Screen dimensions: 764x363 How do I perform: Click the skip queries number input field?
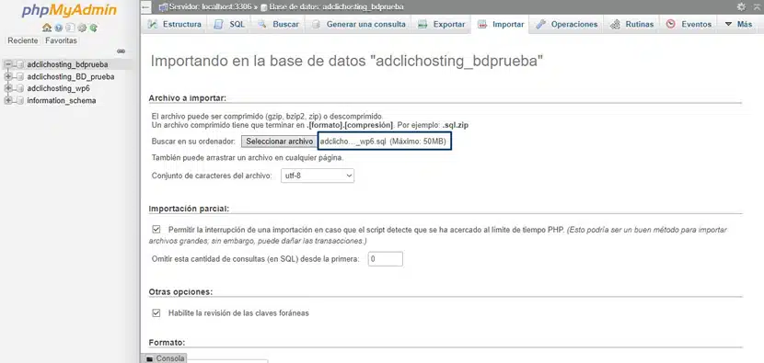pyautogui.click(x=386, y=259)
